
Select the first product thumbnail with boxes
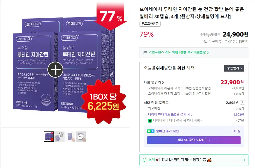(49, 137)
